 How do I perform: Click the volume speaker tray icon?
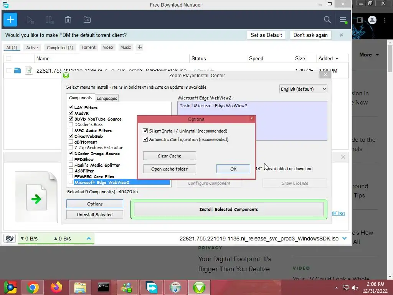355,288
